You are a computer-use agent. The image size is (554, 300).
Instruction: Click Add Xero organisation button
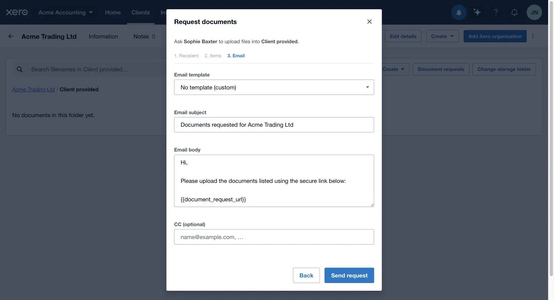coord(495,36)
